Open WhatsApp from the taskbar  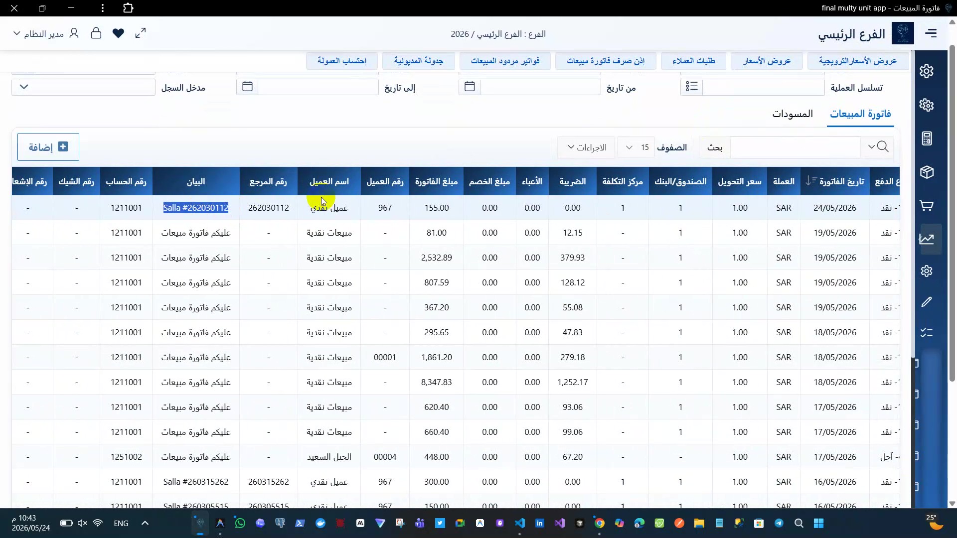(240, 523)
